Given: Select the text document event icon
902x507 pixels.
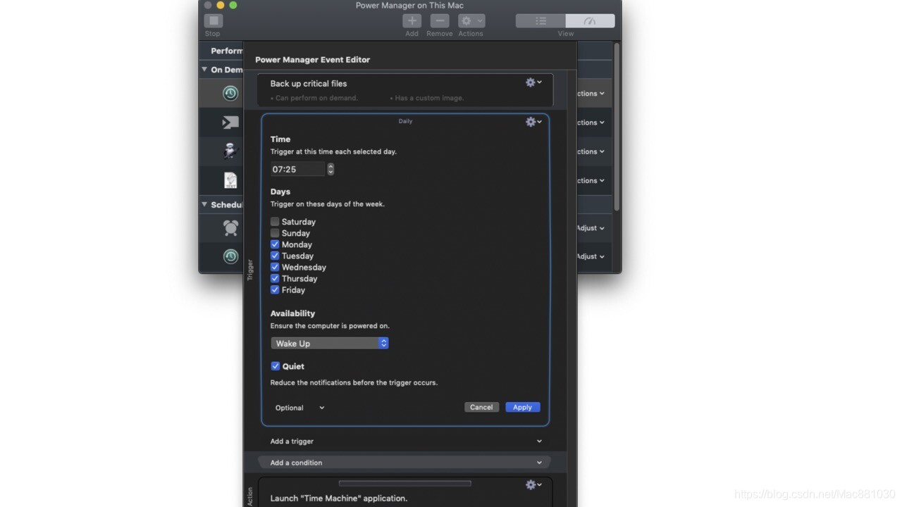Looking at the screenshot, I should tap(230, 180).
